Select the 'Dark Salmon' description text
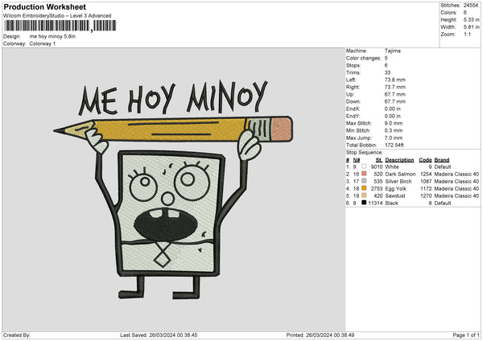The width and height of the screenshot is (483, 341). tap(400, 175)
